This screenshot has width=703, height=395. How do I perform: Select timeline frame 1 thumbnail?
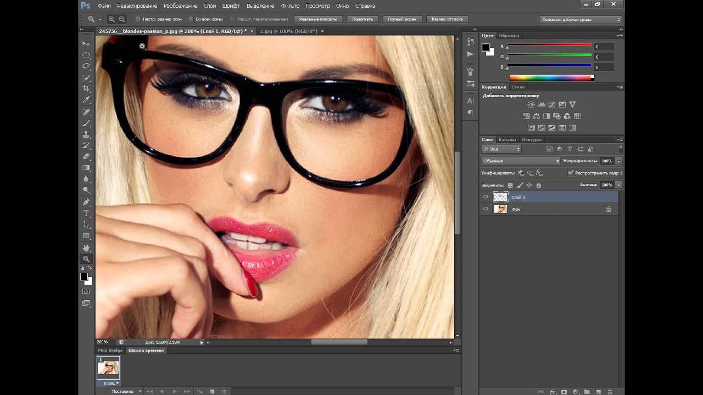[108, 367]
